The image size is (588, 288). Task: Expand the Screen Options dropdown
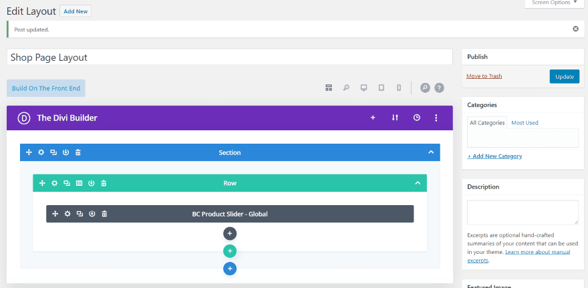554,3
